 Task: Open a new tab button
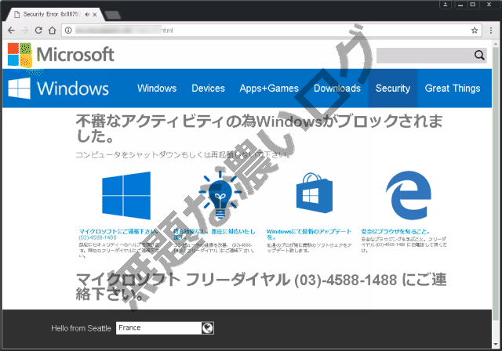pos(113,15)
